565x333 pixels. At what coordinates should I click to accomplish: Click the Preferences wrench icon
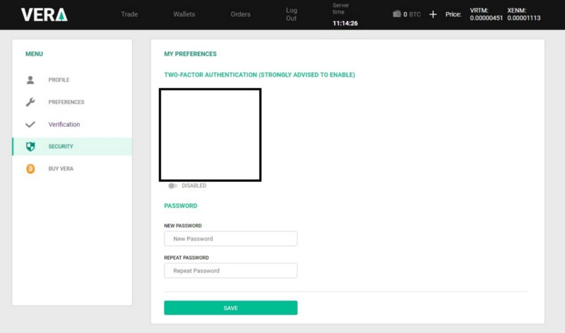click(30, 102)
